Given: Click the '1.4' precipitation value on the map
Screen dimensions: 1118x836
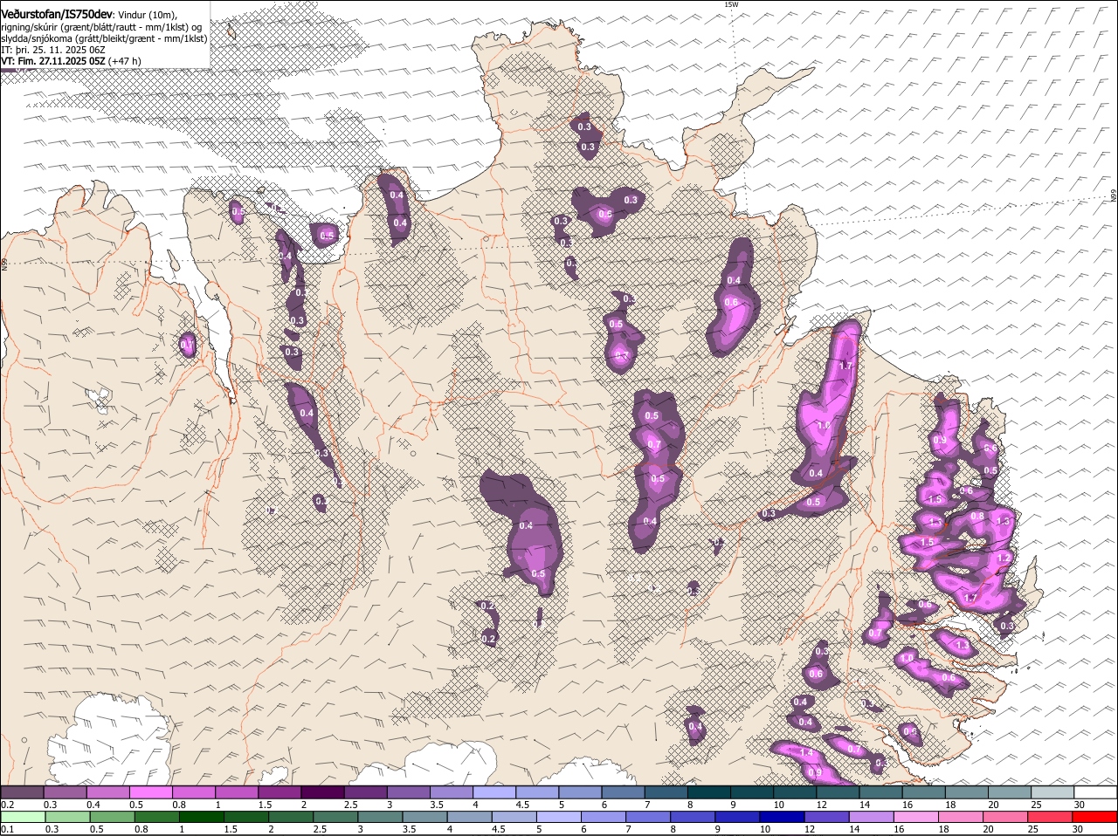Looking at the screenshot, I should (806, 753).
